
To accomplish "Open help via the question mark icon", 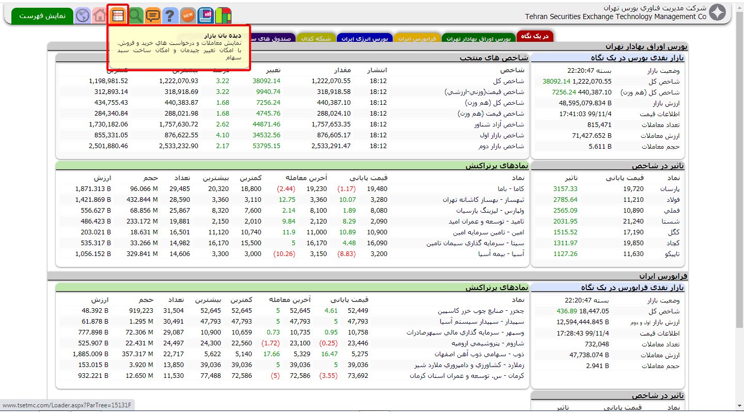I will 171,15.
